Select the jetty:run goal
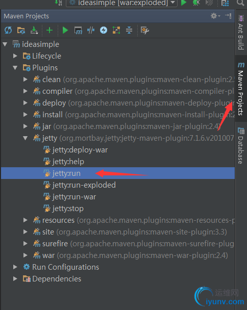 [66, 173]
